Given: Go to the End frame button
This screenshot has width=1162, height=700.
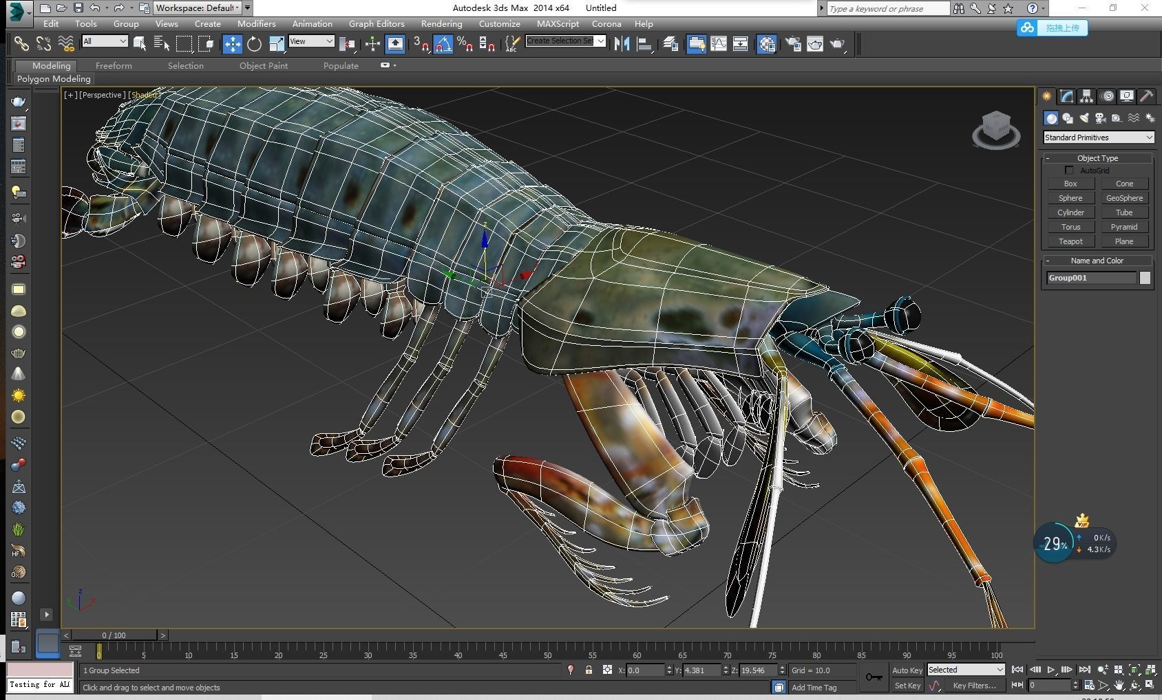Looking at the screenshot, I should pyautogui.click(x=1084, y=670).
